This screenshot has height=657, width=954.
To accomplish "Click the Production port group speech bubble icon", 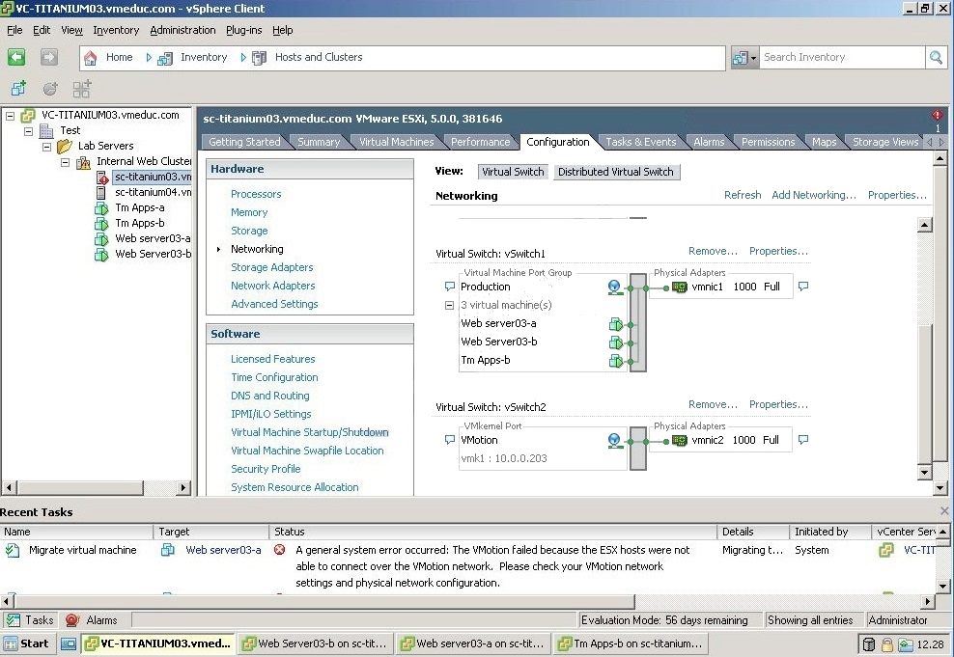I will click(x=450, y=287).
